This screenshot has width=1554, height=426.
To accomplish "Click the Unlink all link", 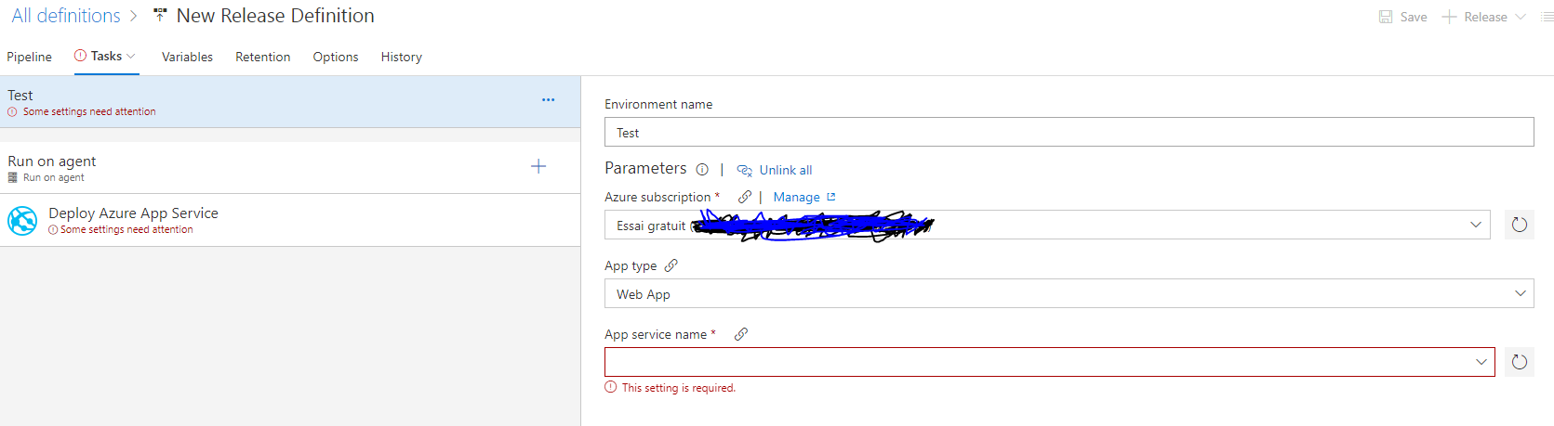I will (x=785, y=170).
